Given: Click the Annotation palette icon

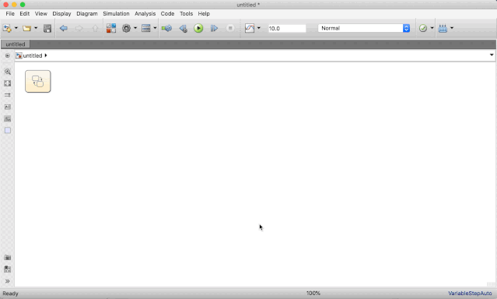Looking at the screenshot, I should [8, 107].
